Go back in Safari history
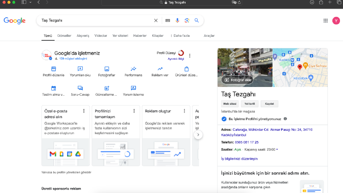 [x=38, y=2]
